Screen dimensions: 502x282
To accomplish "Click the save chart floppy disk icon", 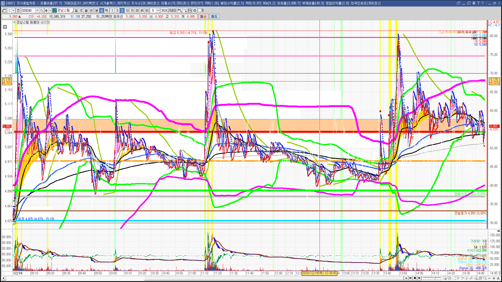I will (x=190, y=10).
